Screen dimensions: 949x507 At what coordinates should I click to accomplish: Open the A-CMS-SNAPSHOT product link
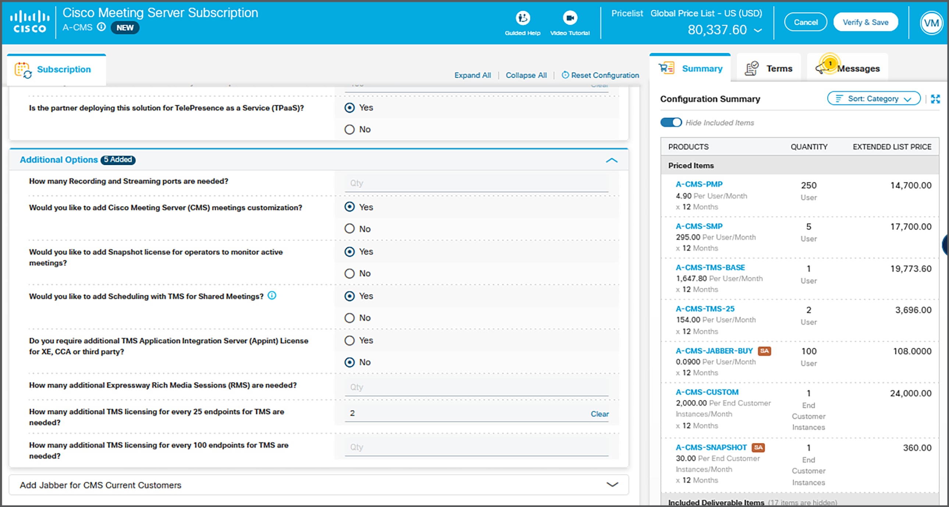(x=711, y=447)
